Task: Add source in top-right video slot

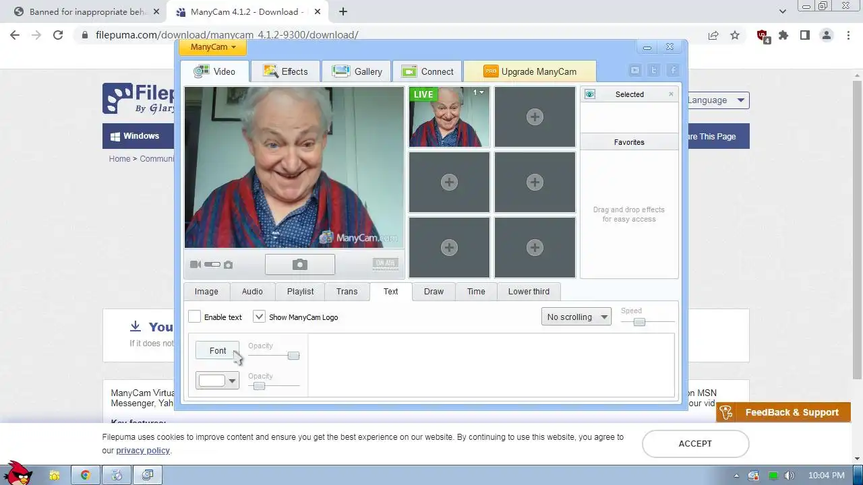Action: pyautogui.click(x=535, y=117)
